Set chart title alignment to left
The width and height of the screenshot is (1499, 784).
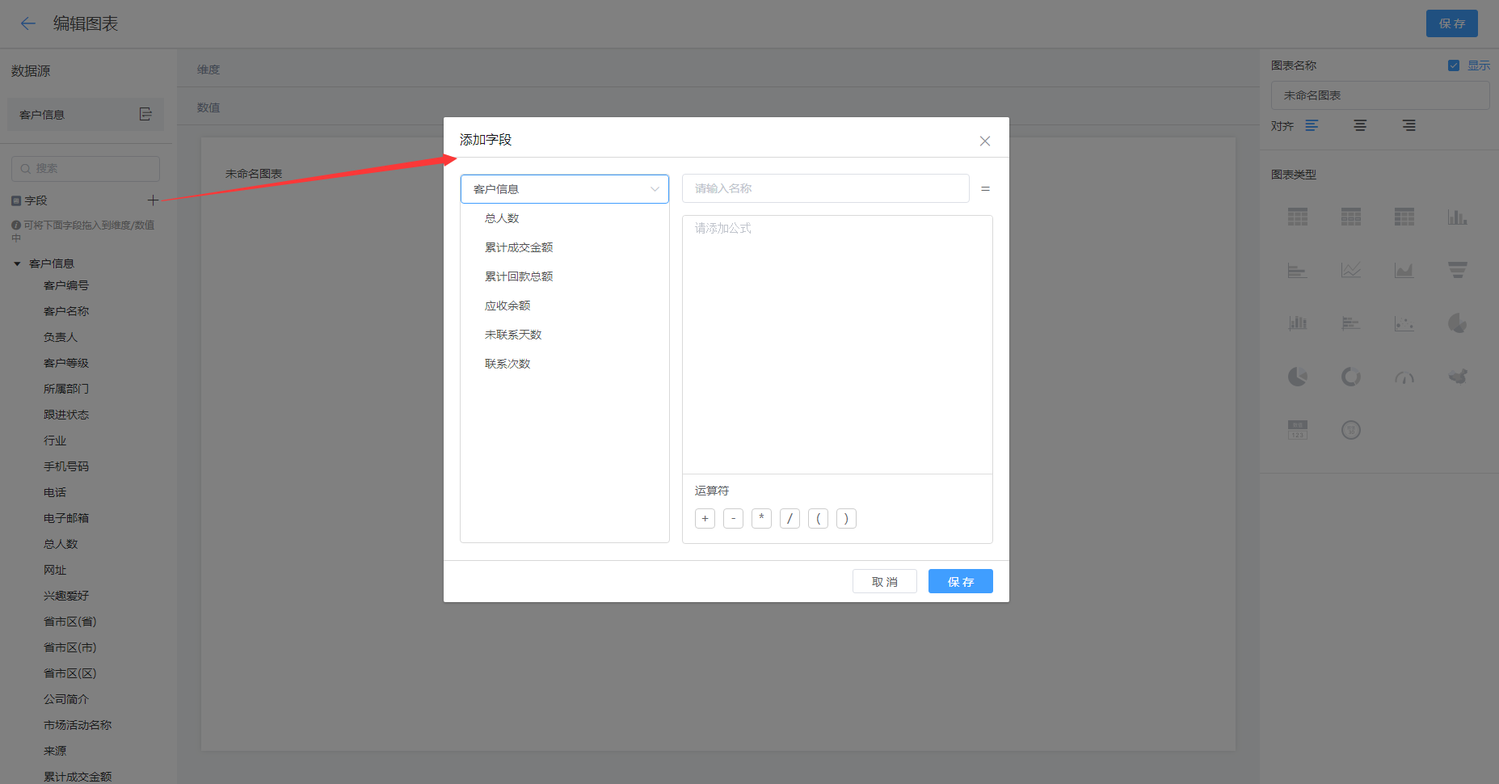point(1312,125)
